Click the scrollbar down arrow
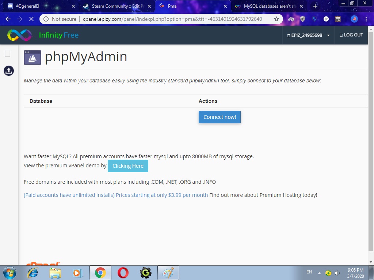Screen dimensions: 374x280 371,262
